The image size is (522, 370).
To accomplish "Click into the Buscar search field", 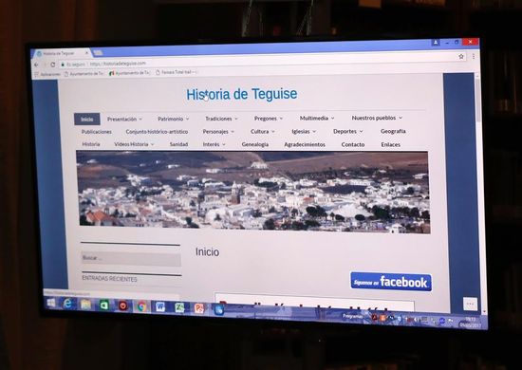I will click(x=131, y=259).
